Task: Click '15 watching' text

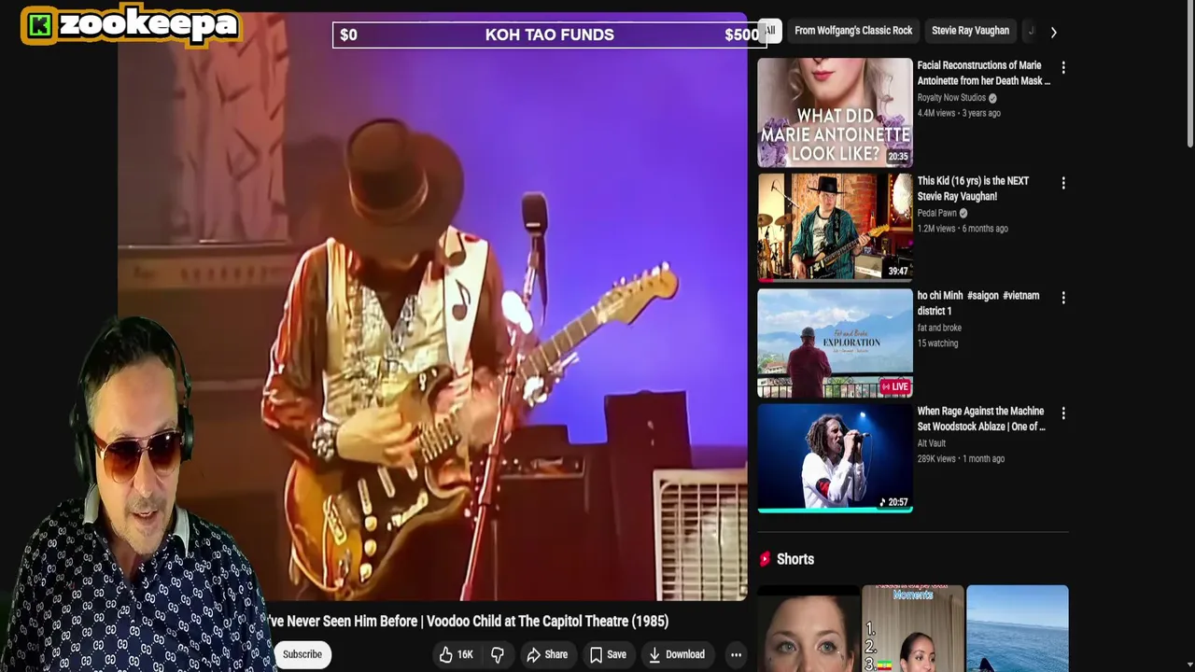Action: [937, 343]
